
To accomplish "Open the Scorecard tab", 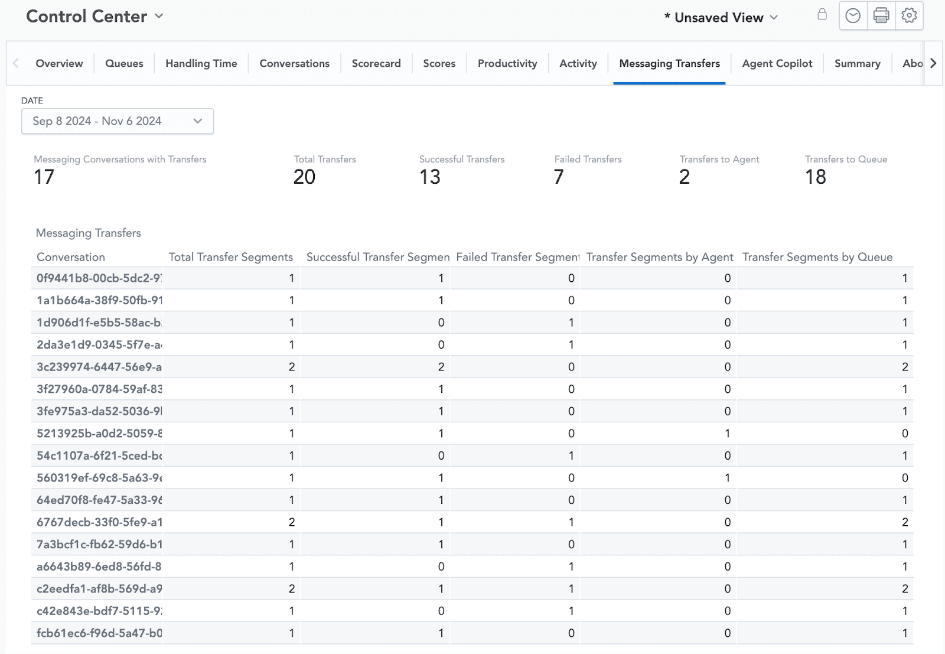I will (x=376, y=63).
